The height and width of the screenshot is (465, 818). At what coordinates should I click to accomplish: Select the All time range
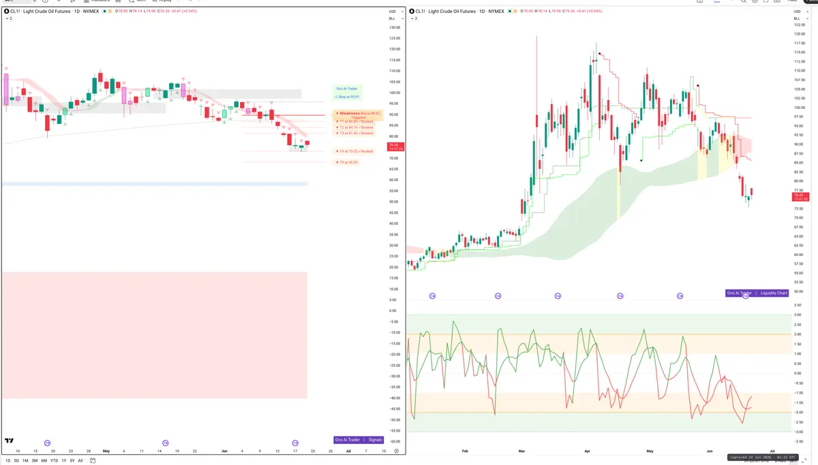coord(80,461)
